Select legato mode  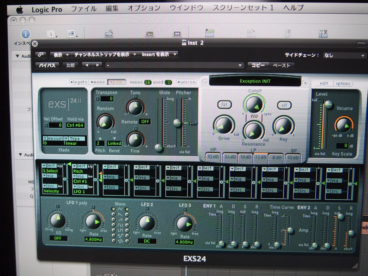[79, 82]
